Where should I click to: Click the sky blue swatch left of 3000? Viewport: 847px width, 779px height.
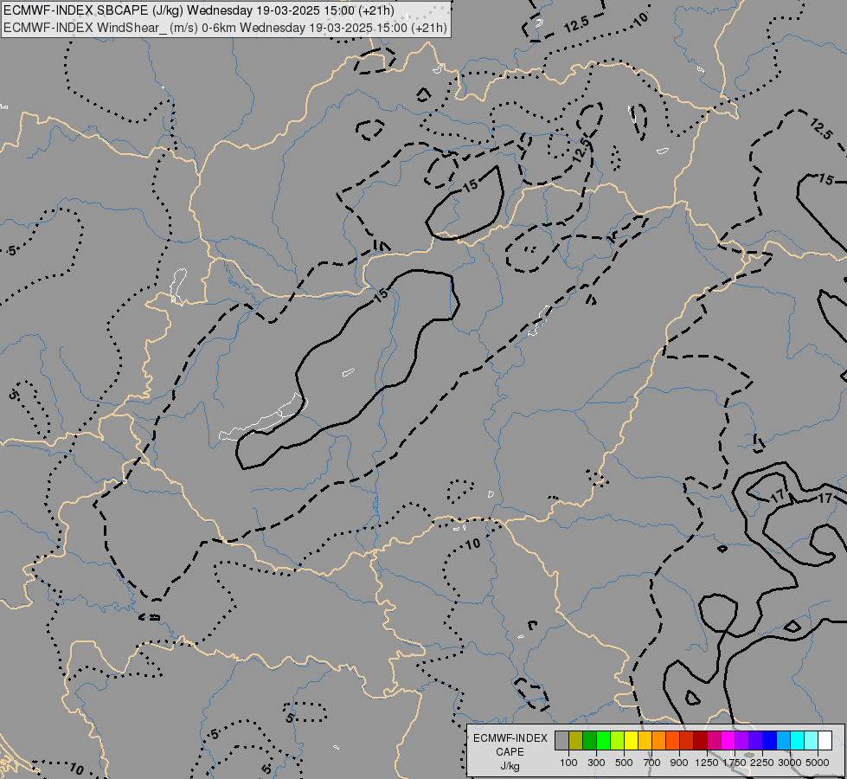(x=783, y=741)
